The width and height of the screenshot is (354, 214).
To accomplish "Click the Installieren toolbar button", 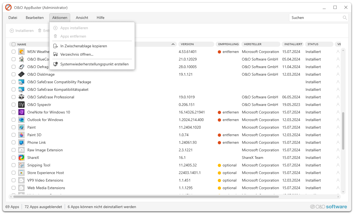I will pyautogui.click(x=22, y=31).
